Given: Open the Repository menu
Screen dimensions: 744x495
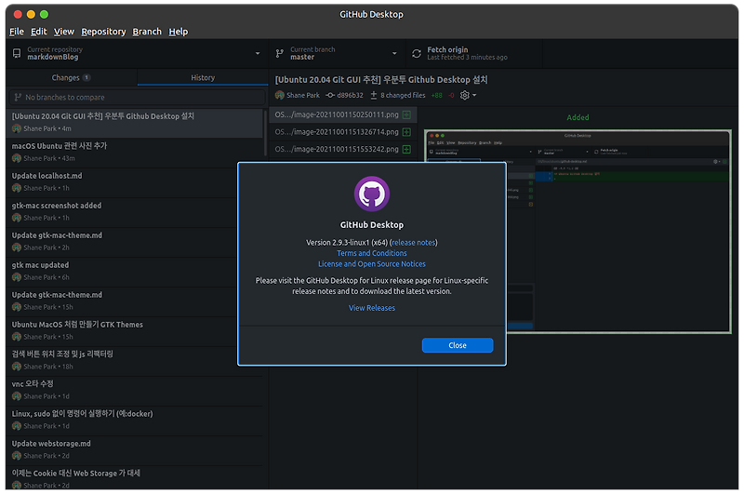Looking at the screenshot, I should (x=103, y=32).
